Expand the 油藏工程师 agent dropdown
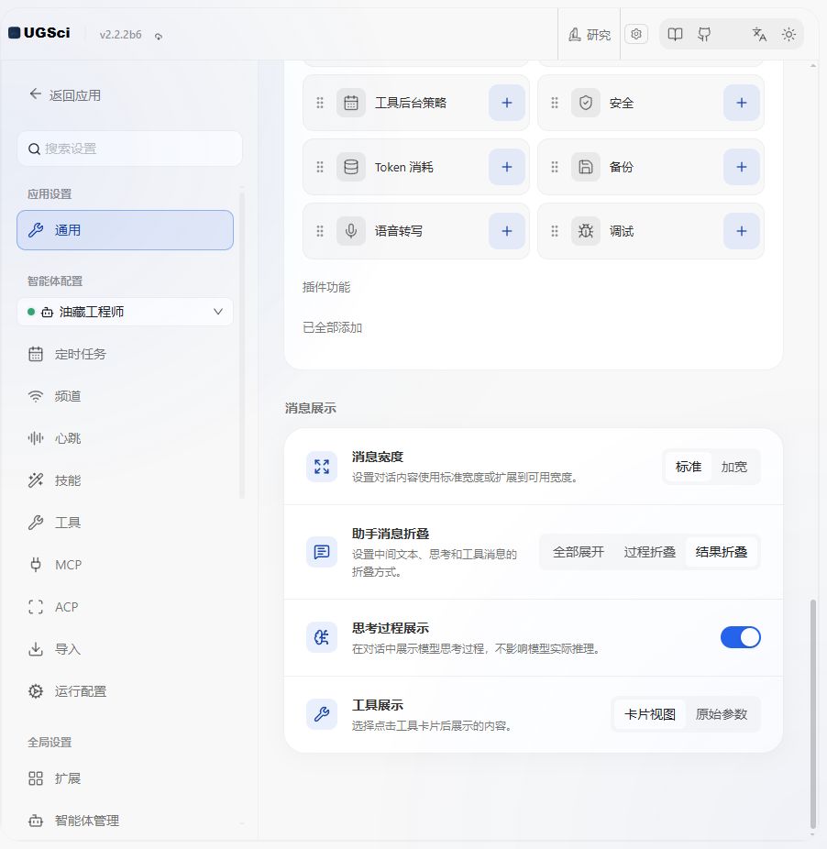The height and width of the screenshot is (849, 827). pyautogui.click(x=125, y=312)
